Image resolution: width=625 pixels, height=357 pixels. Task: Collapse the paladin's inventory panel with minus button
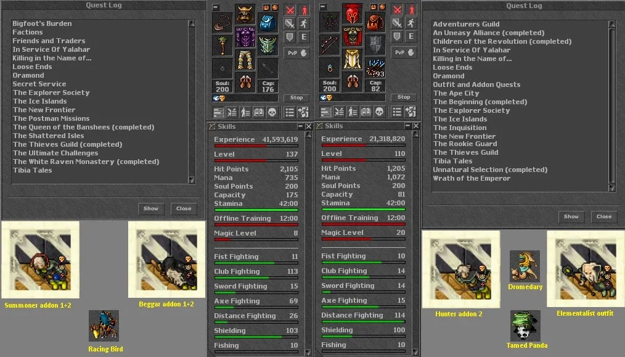tap(323, 7)
